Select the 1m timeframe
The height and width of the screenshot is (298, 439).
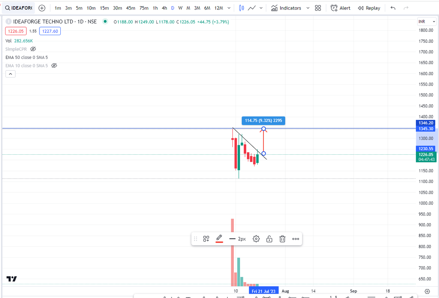pyautogui.click(x=58, y=8)
